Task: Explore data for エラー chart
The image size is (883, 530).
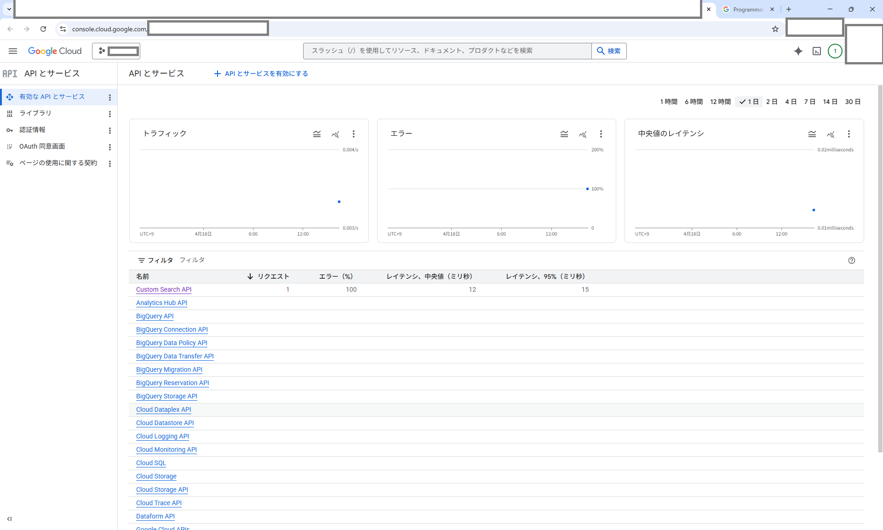Action: (x=583, y=134)
